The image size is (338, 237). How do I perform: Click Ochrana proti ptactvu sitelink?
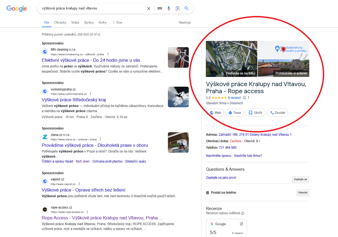(x=108, y=161)
